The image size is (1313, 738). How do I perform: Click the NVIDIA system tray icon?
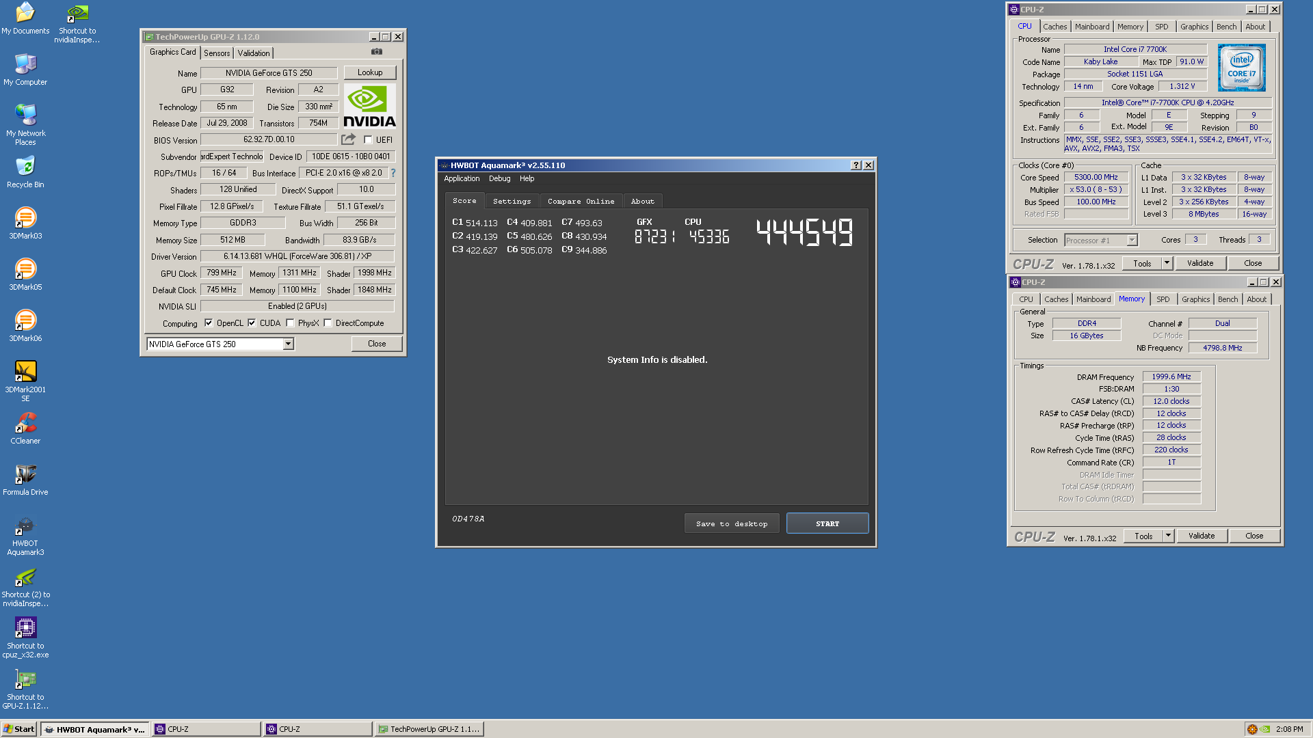pyautogui.click(x=1265, y=729)
